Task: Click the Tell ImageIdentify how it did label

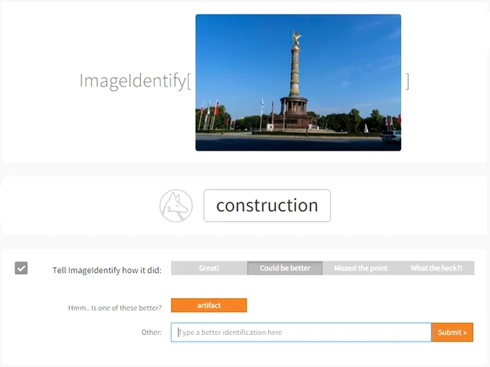Action: (x=107, y=270)
